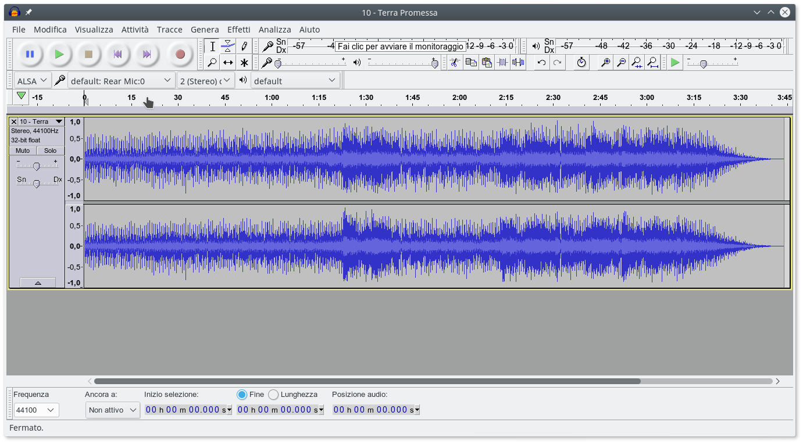Select the Fine radio button
The width and height of the screenshot is (803, 444).
(x=242, y=395)
